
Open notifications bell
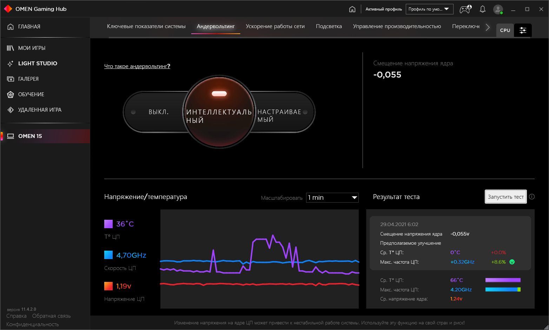(483, 9)
